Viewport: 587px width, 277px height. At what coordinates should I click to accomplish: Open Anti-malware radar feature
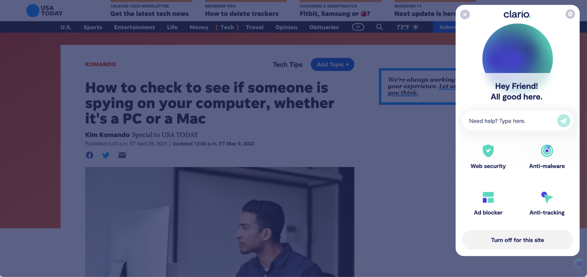click(x=547, y=157)
